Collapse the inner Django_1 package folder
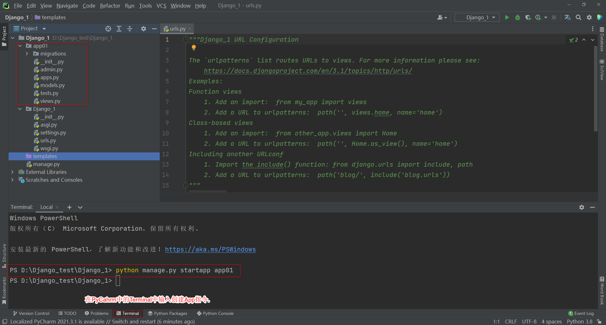This screenshot has width=606, height=325. point(20,109)
